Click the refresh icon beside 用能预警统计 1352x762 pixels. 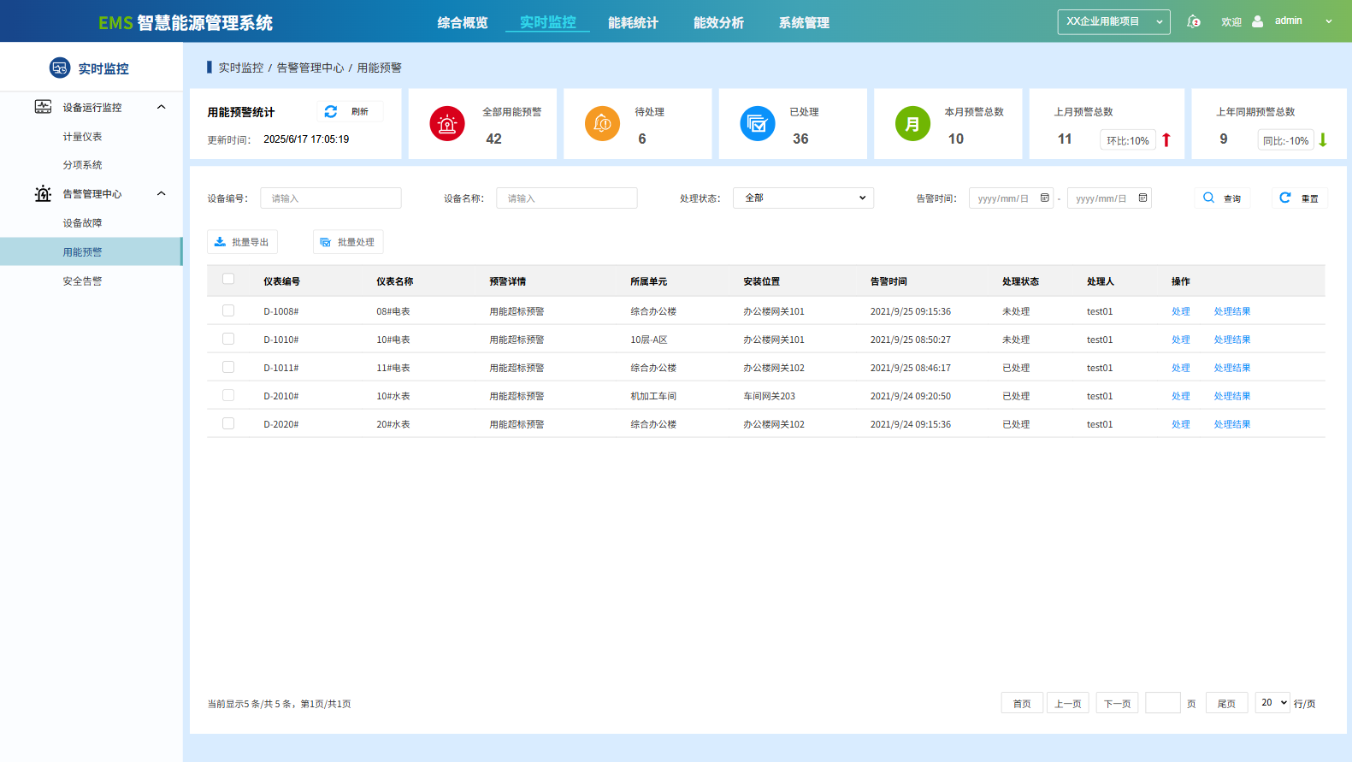click(331, 112)
